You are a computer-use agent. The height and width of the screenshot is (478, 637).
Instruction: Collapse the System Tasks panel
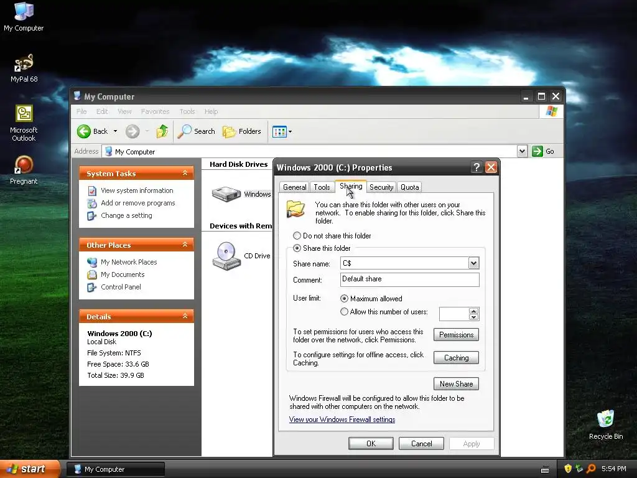pyautogui.click(x=185, y=173)
